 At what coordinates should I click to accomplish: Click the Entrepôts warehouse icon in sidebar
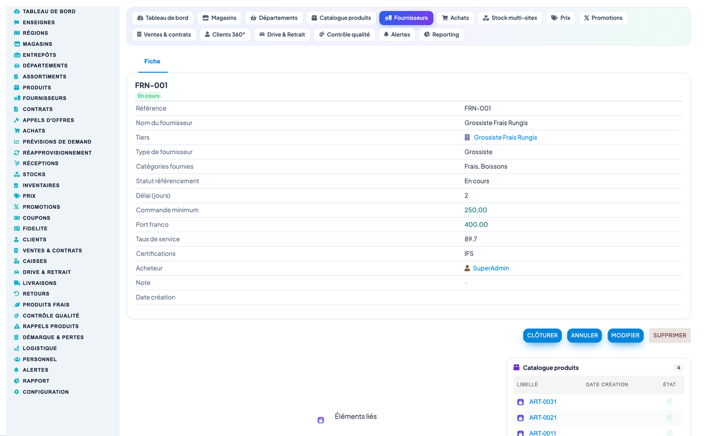tap(17, 55)
